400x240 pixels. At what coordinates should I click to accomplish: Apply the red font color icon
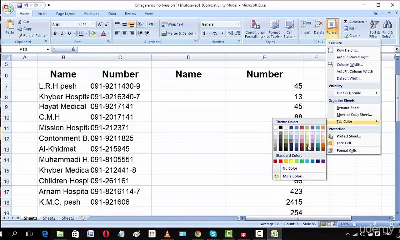[103, 33]
